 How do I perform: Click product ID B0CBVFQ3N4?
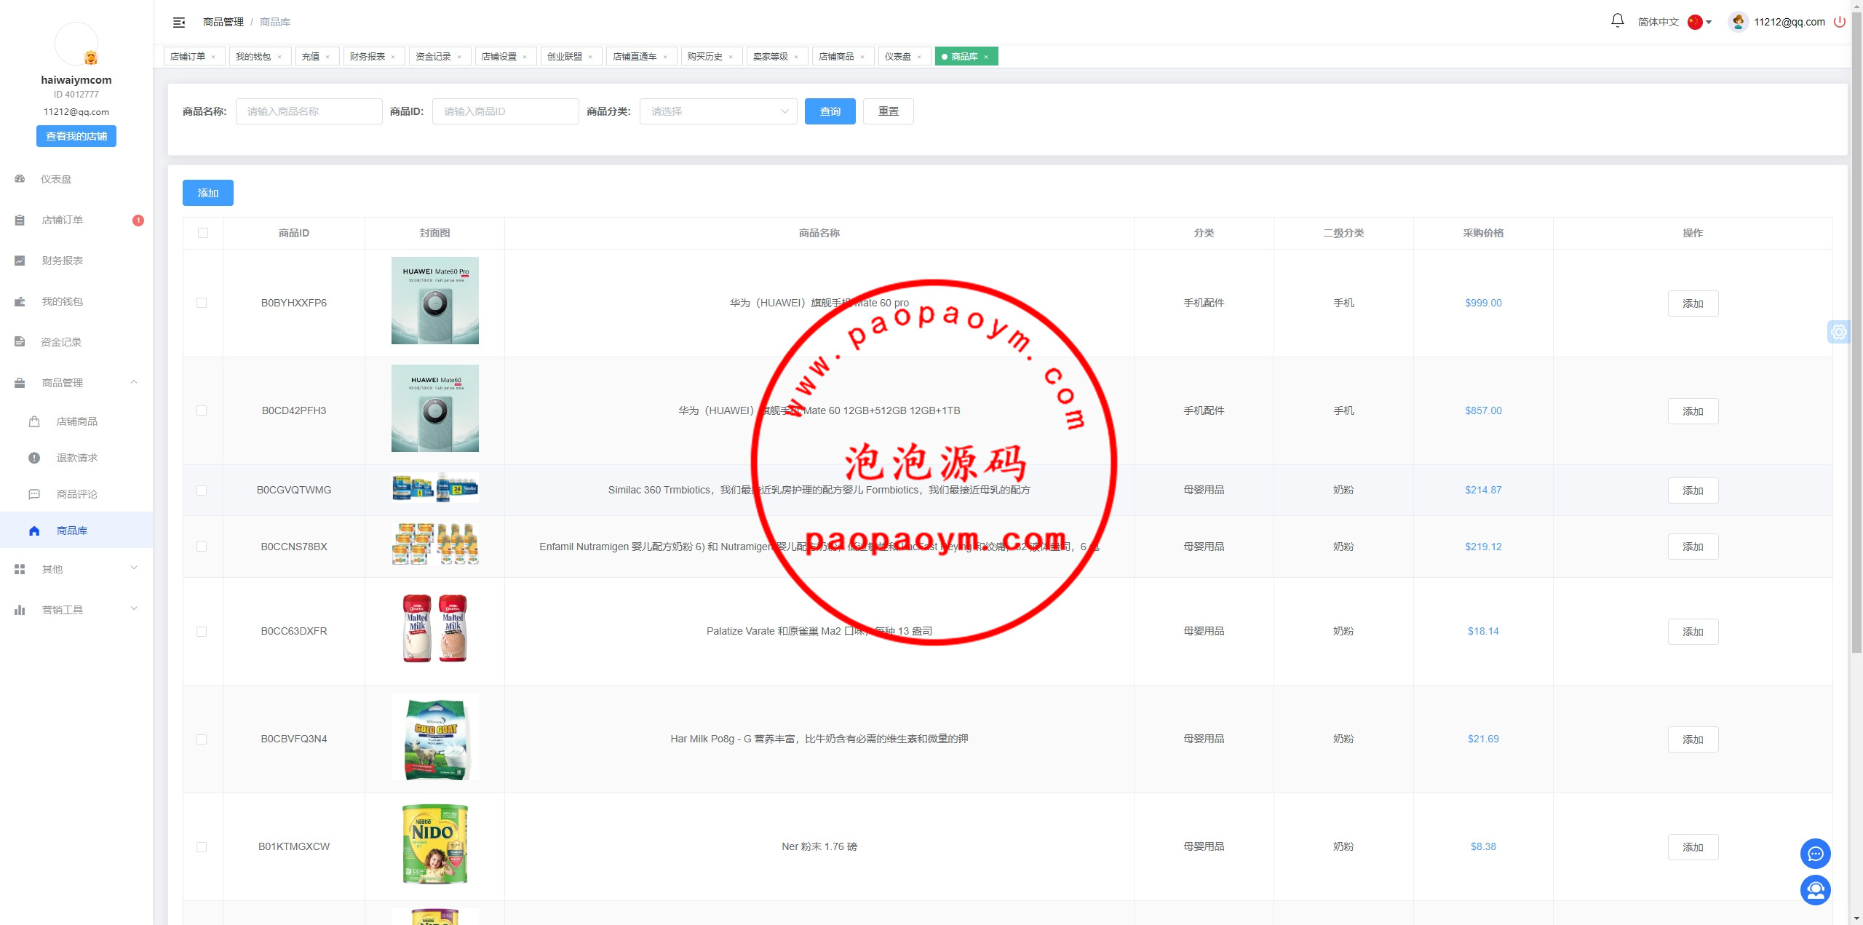pyautogui.click(x=294, y=739)
